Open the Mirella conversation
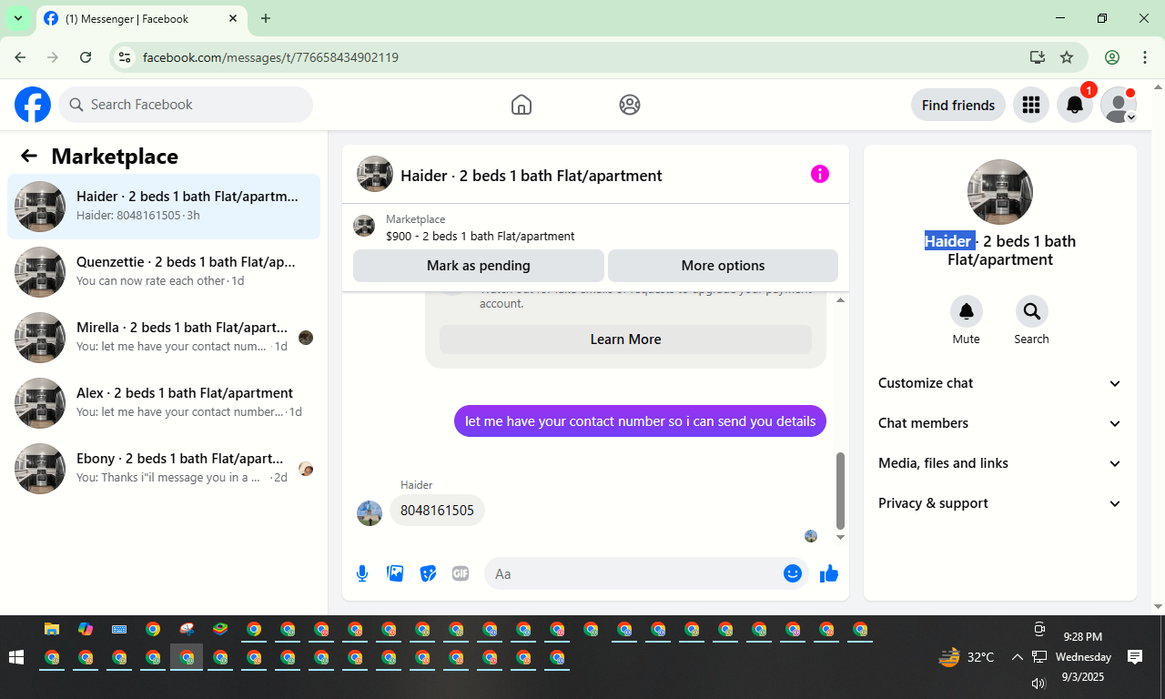 164,338
